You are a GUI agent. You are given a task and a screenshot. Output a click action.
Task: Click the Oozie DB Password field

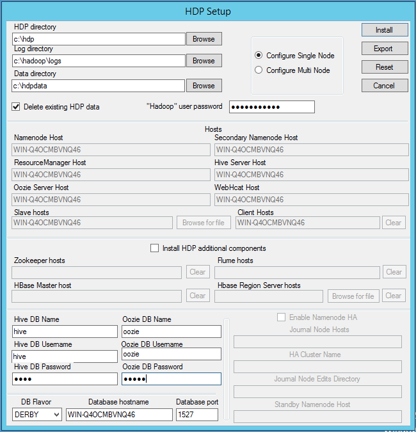click(172, 379)
